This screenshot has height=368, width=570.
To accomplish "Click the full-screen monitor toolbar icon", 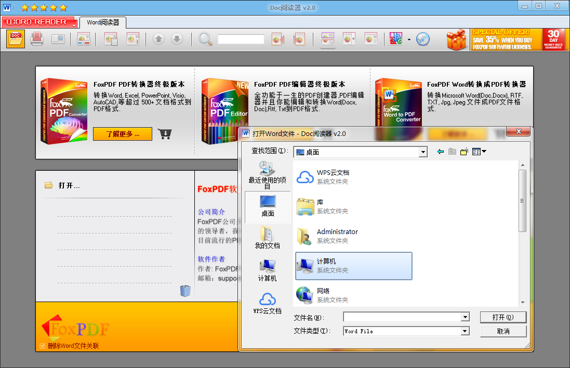I will pyautogui.click(x=58, y=39).
